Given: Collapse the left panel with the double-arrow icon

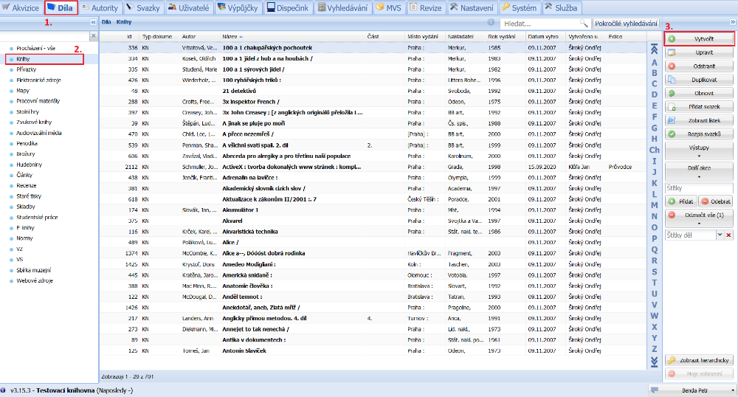Looking at the screenshot, I should (93, 23).
